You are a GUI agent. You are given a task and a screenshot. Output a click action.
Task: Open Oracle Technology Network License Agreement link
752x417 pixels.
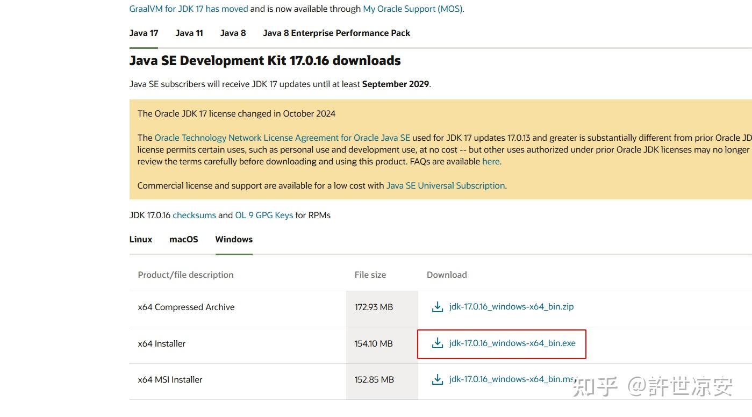(x=282, y=138)
